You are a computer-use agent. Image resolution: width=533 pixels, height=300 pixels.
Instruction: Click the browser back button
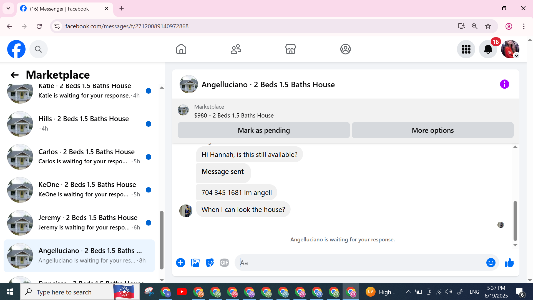(x=9, y=26)
